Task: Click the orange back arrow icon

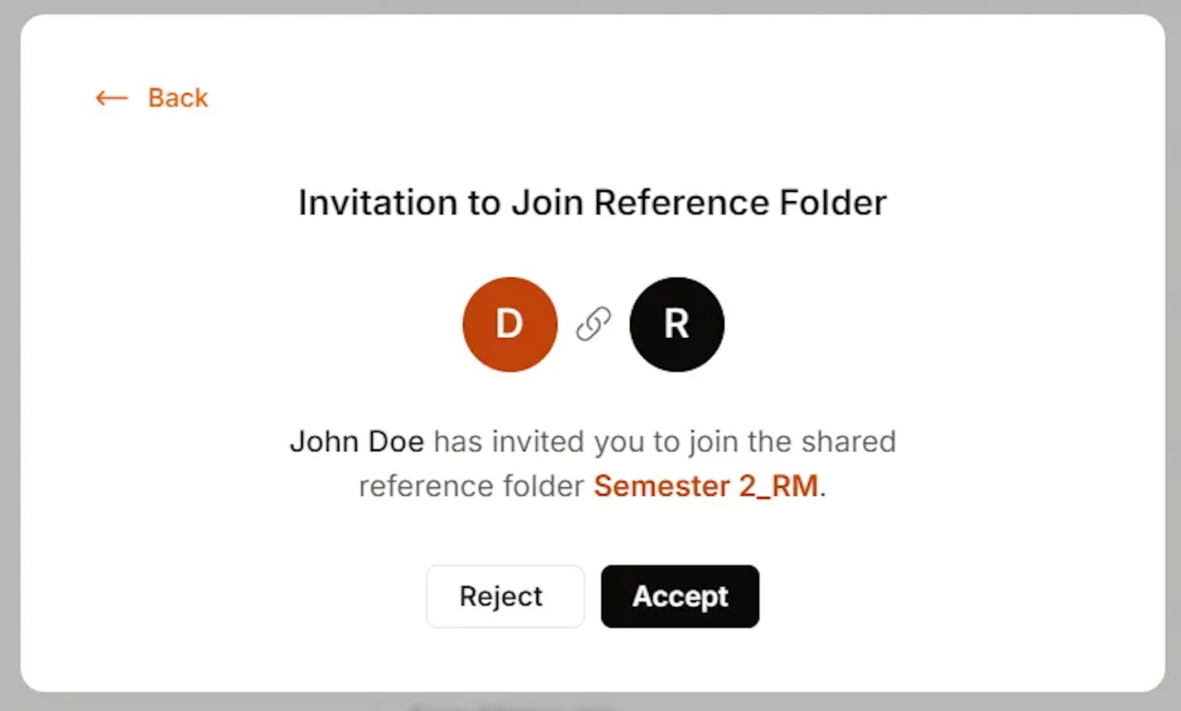Action: [112, 98]
